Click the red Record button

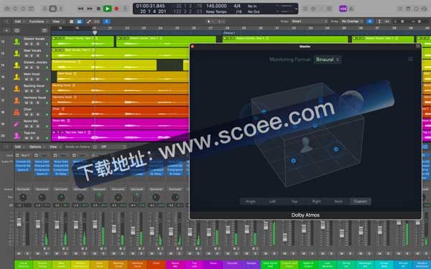click(x=116, y=9)
